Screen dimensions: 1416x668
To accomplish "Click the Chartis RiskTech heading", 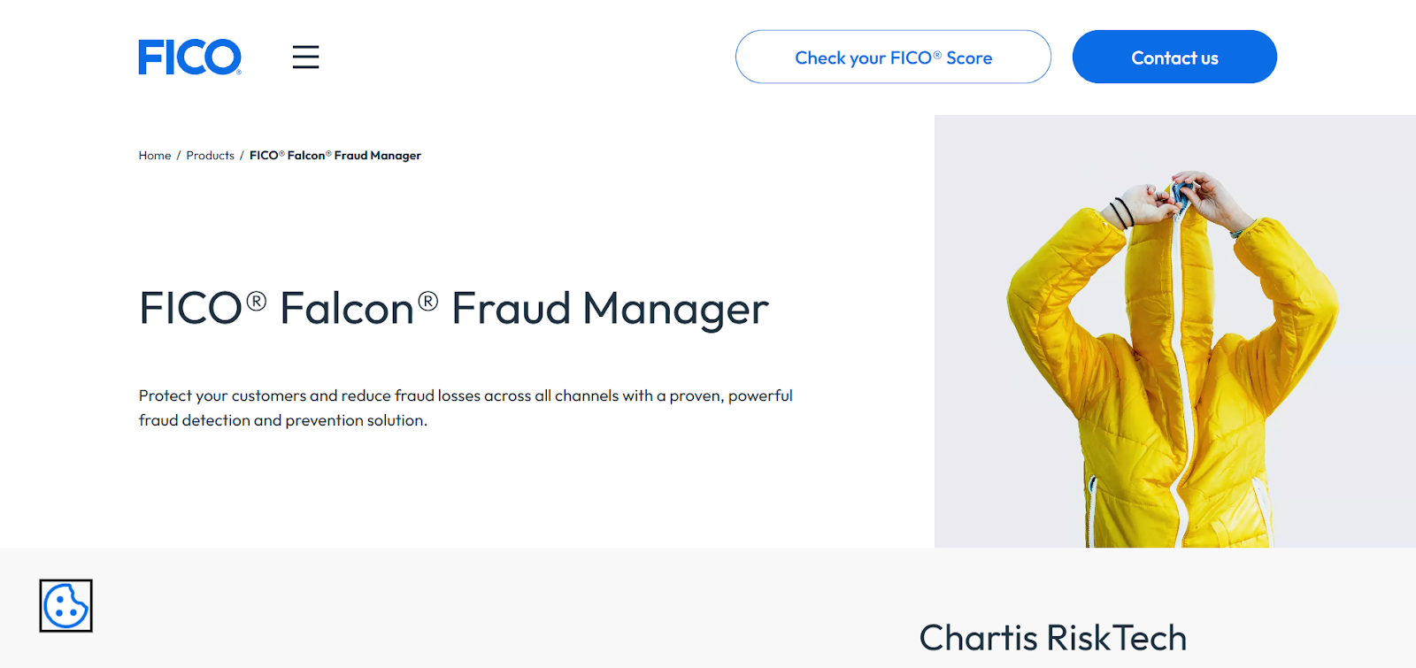I will [x=1052, y=637].
